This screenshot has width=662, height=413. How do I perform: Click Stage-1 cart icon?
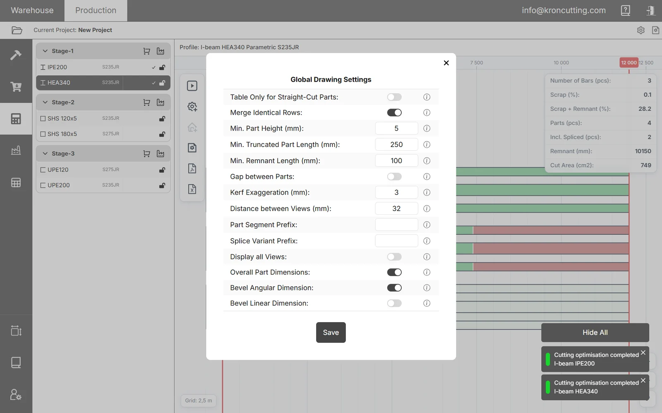(146, 51)
